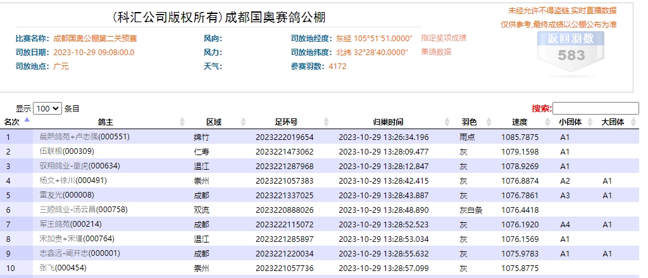Viewport: 648px width, 278px height.
Task: Open the 显示 100 条目 page-size dropdown
Action: pyautogui.click(x=47, y=108)
